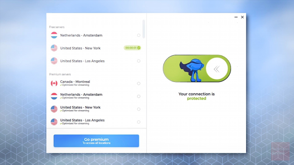Image resolution: width=294 pixels, height=165 pixels.
Task: Close the VPN window
Action: pyautogui.click(x=242, y=17)
